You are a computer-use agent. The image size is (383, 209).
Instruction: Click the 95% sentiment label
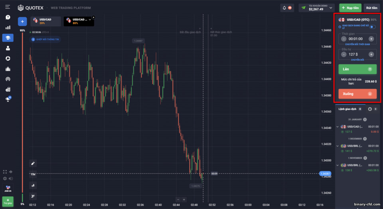pyautogui.click(x=22, y=30)
